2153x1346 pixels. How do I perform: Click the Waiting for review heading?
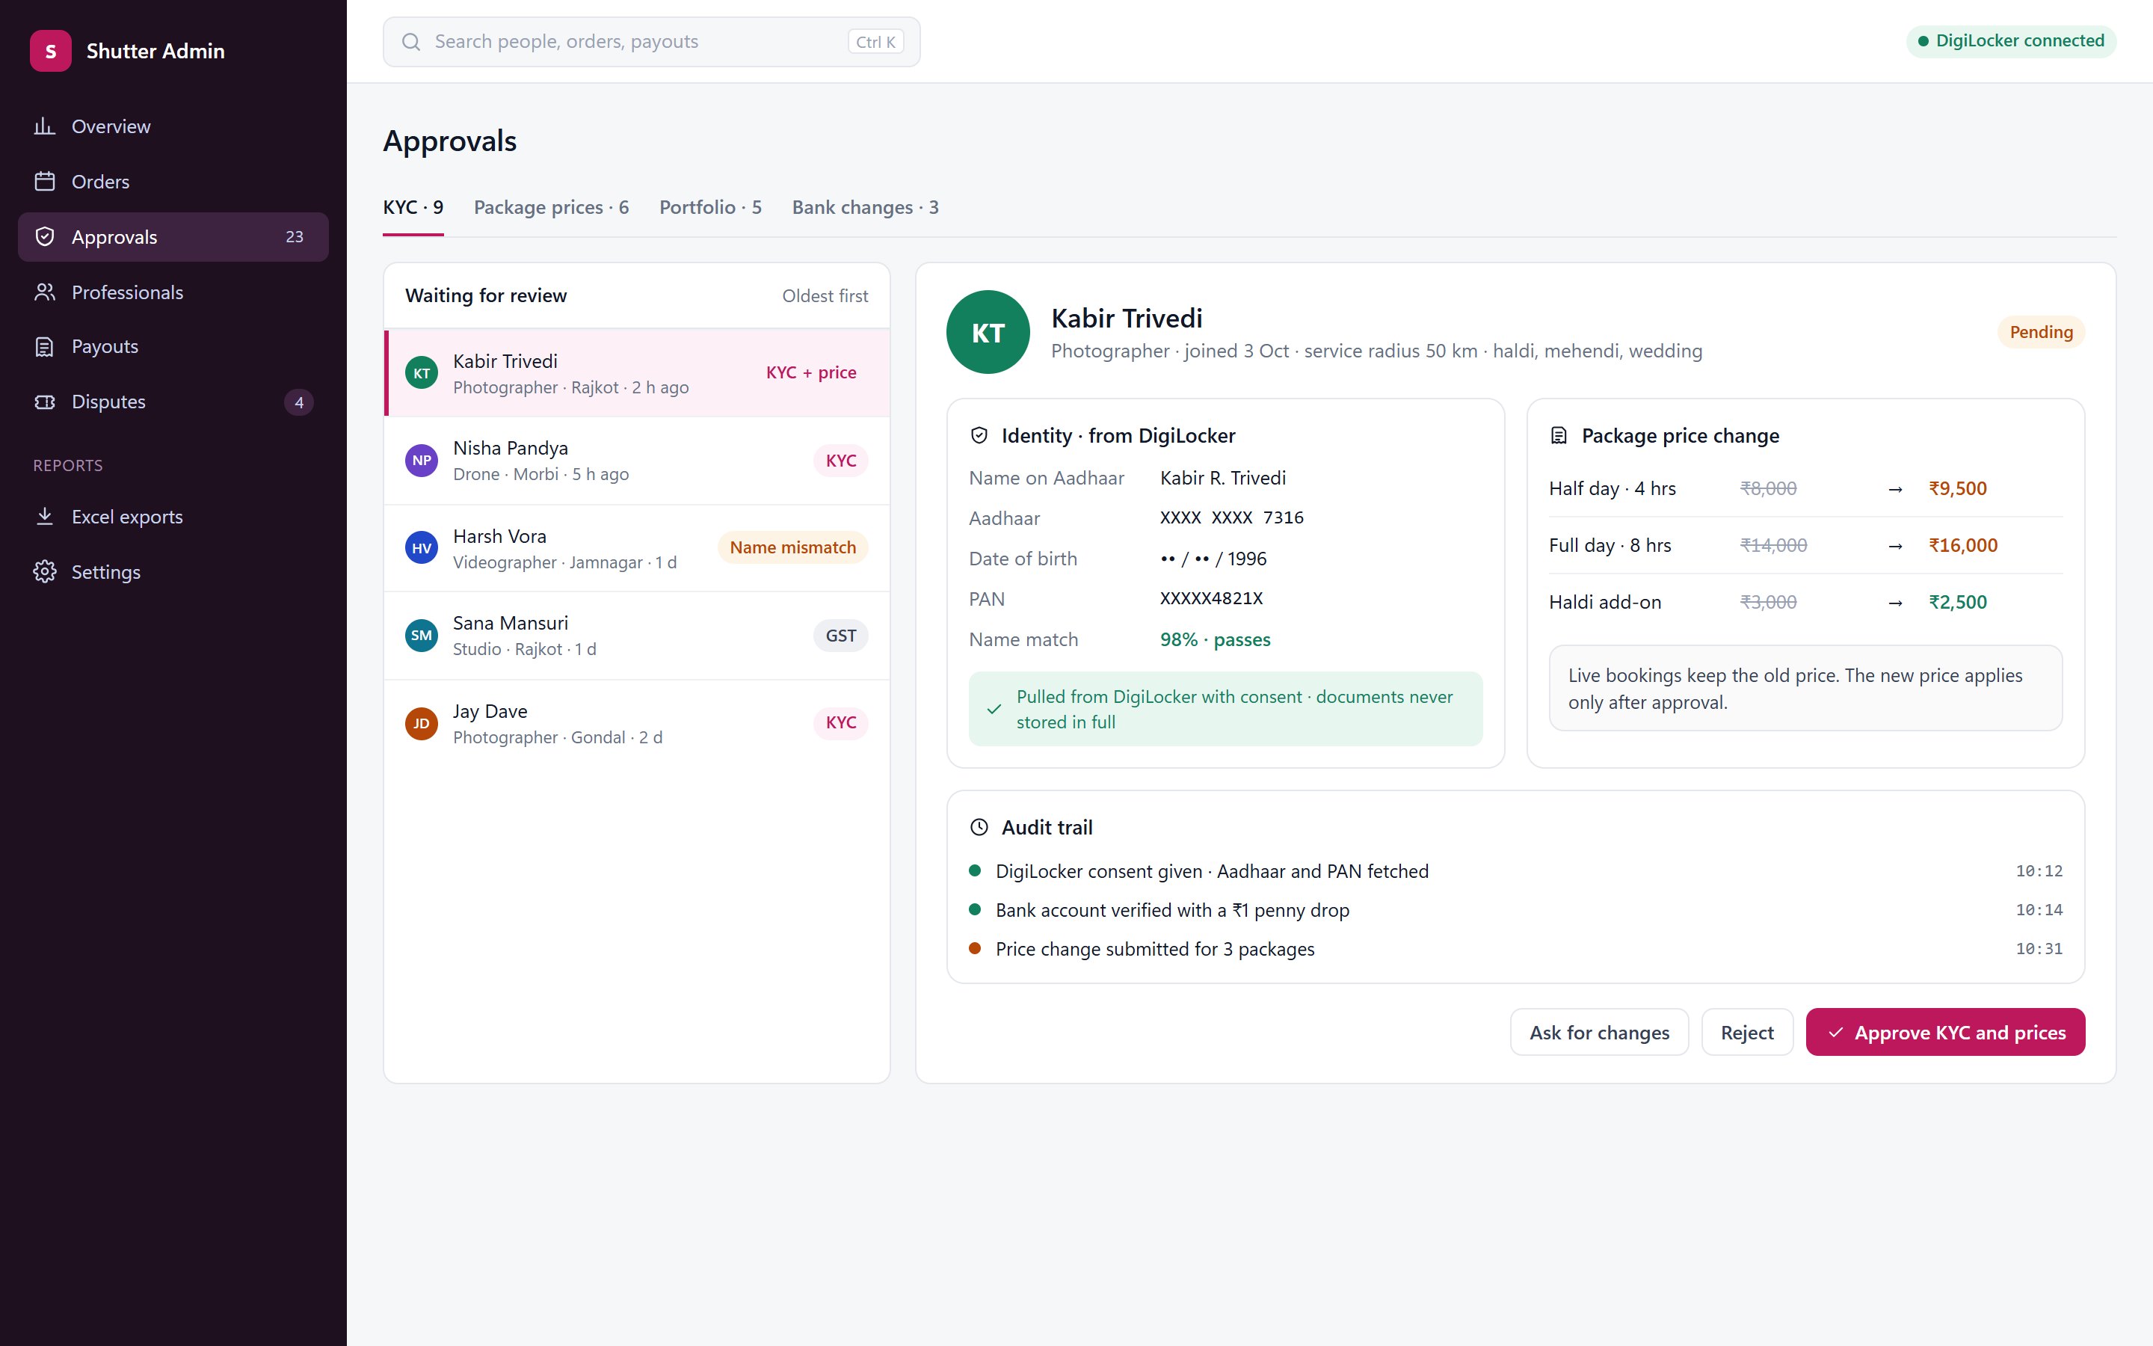486,295
